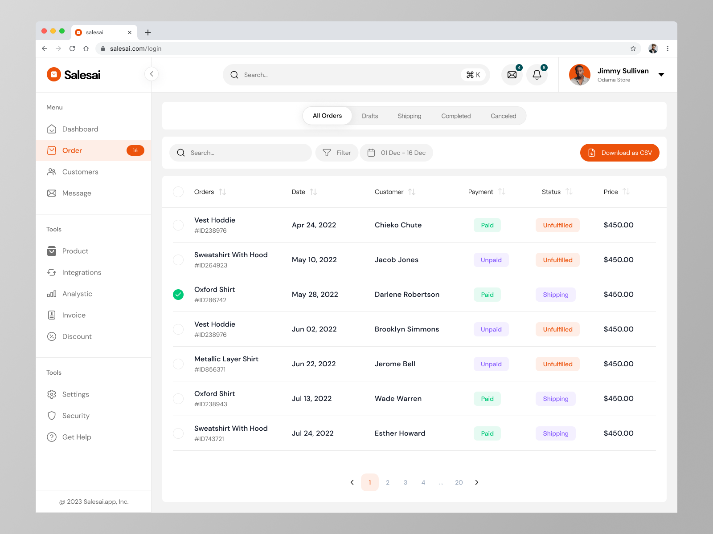The height and width of the screenshot is (534, 713).
Task: Click the notifications bell icon
Action: click(537, 75)
